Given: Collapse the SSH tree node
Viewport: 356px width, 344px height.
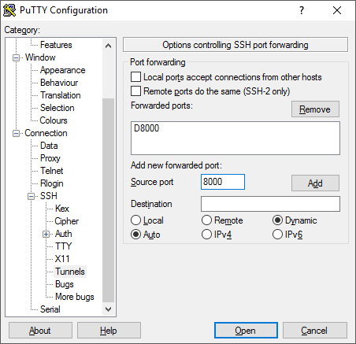Looking at the screenshot, I should [31, 196].
